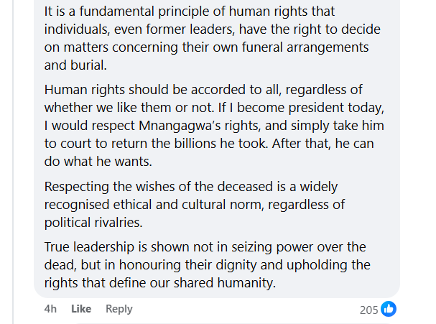The image size is (436, 324).
Task: View the 205 reactions count
Action: coord(368,310)
